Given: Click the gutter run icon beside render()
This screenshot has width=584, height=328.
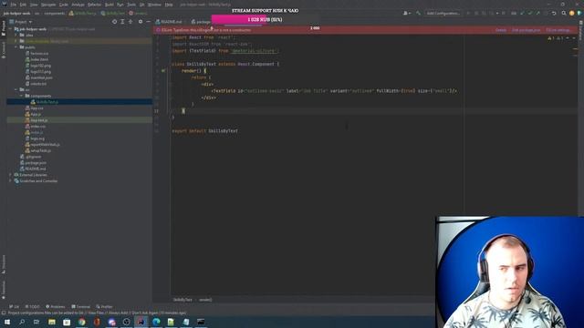Looking at the screenshot, I should [163, 71].
